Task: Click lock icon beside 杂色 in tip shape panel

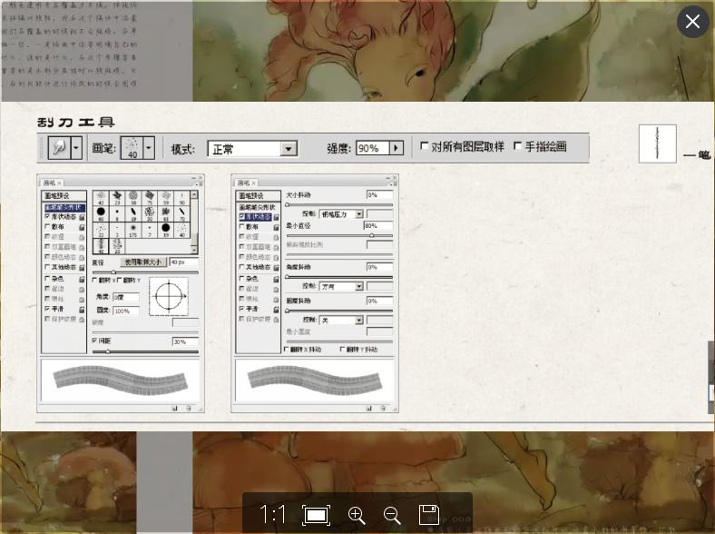Action: 82,279
